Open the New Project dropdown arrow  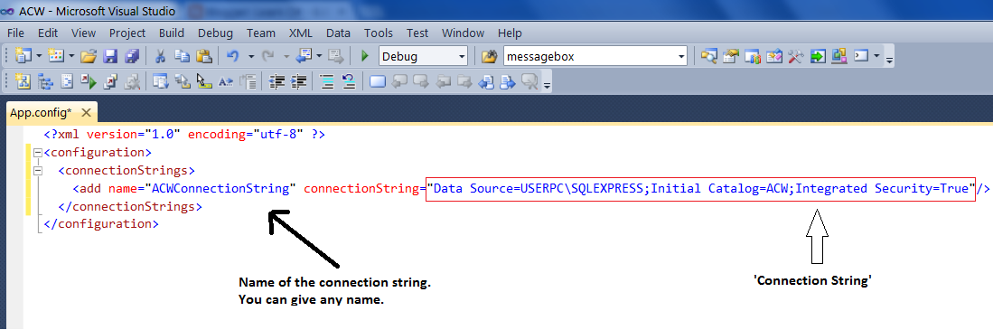[x=39, y=56]
